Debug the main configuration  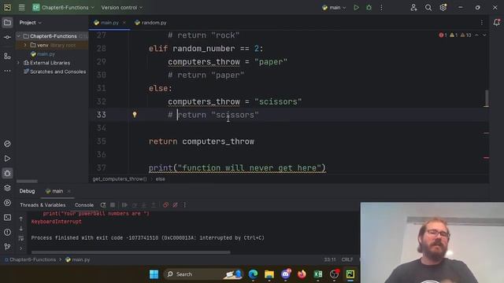(x=369, y=7)
